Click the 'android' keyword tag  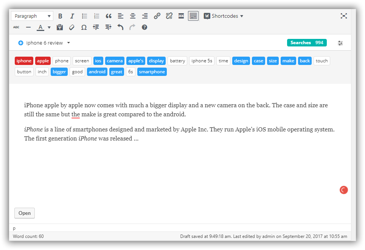click(x=97, y=72)
